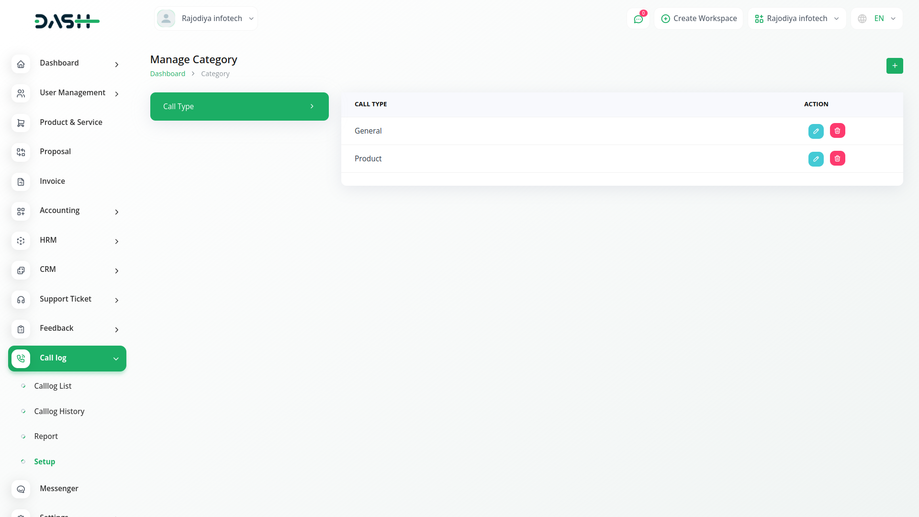Viewport: 919px width, 517px height.
Task: Follow the Dashboard breadcrumb link
Action: [x=168, y=74]
